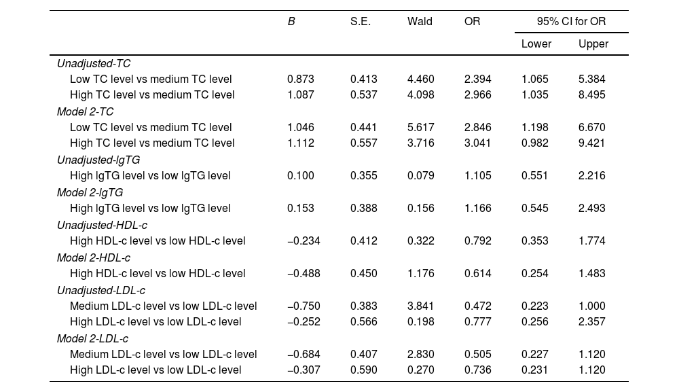The width and height of the screenshot is (679, 392).
Task: Select the "Unadjusted-TC" section heading
Action: pos(94,63)
